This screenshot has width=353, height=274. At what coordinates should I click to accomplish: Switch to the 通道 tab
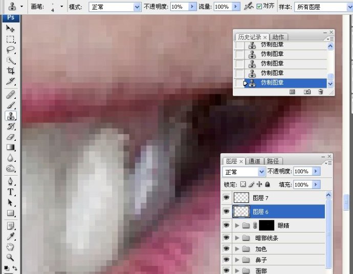[x=254, y=161]
